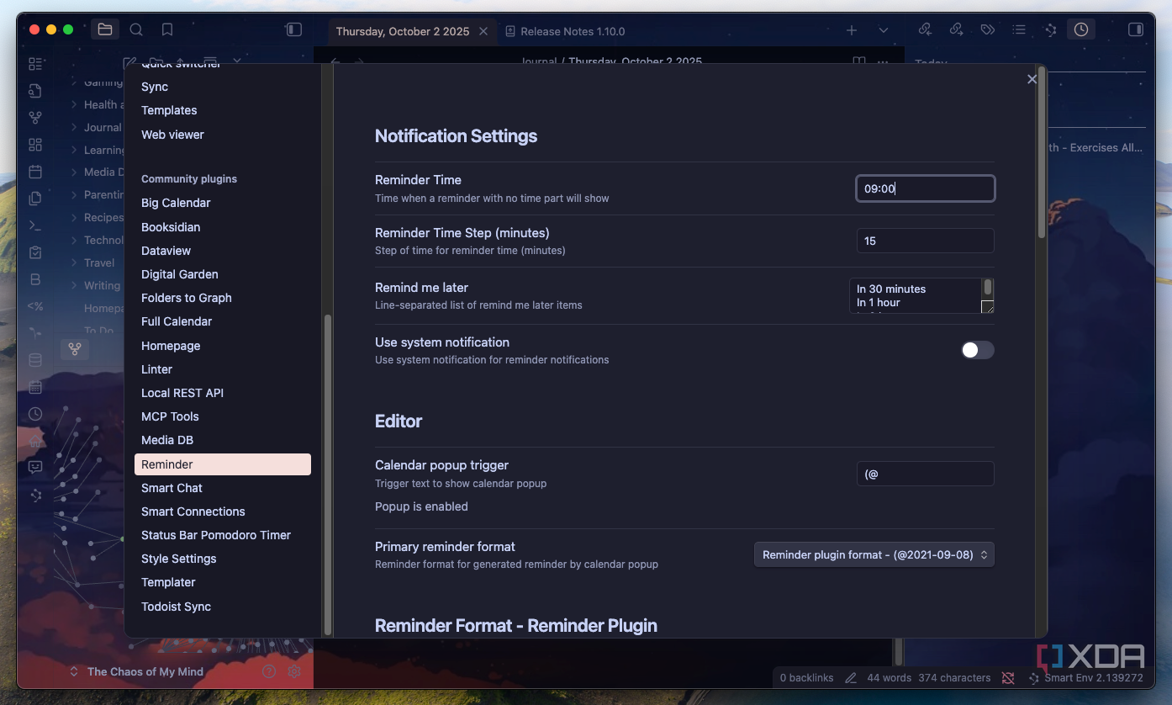
Task: Open the tab list chevron in tab bar
Action: pyautogui.click(x=884, y=30)
